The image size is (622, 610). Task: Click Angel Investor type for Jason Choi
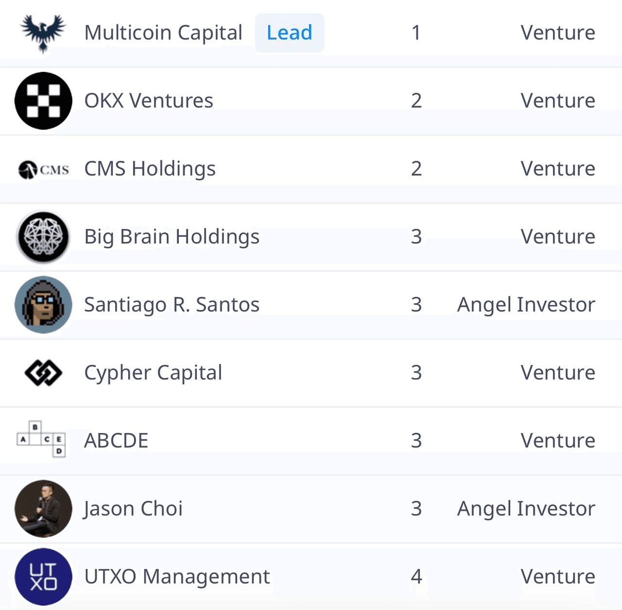526,509
